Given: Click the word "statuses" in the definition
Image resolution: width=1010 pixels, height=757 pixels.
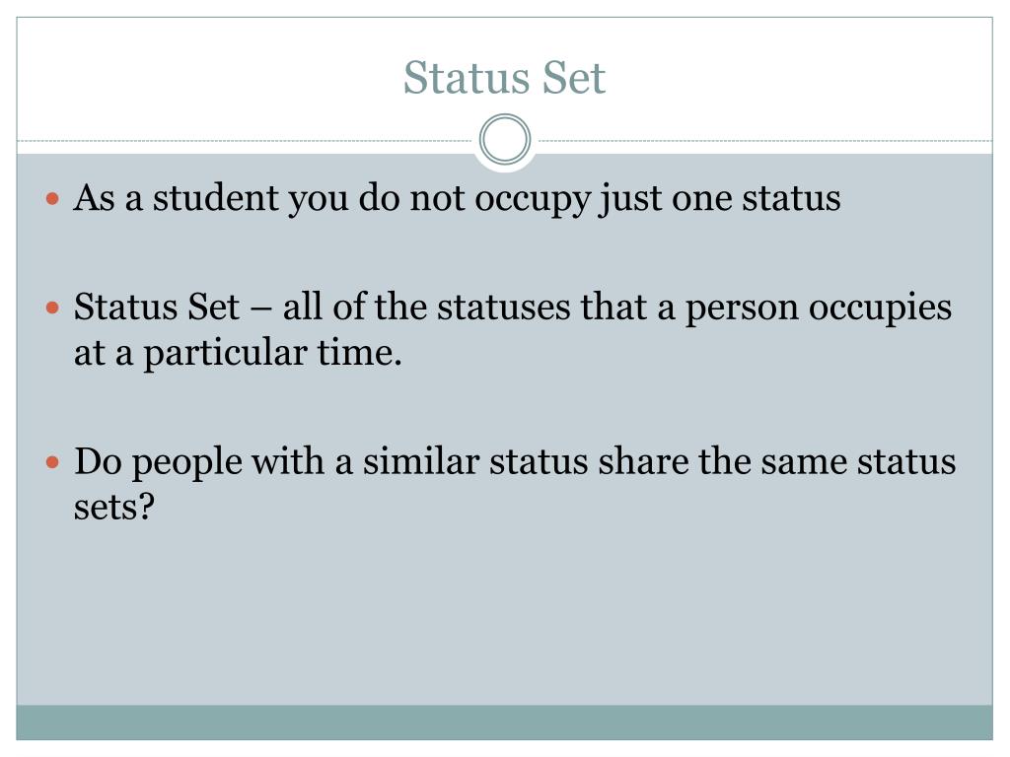Looking at the screenshot, I should [x=504, y=307].
